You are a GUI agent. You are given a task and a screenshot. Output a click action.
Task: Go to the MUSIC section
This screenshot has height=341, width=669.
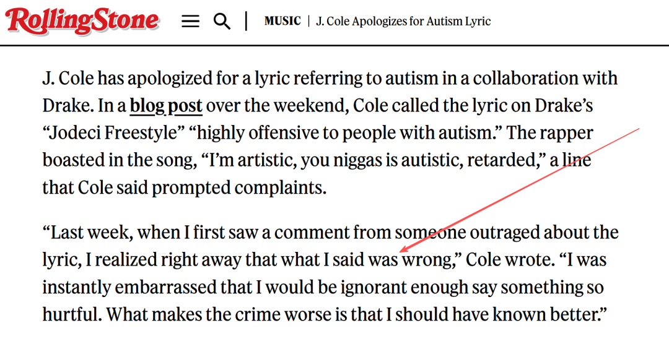tap(282, 21)
